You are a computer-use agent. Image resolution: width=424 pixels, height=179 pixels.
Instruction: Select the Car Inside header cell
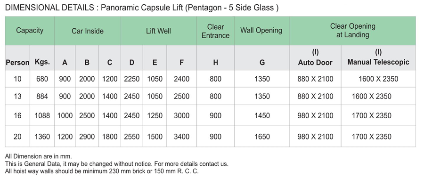click(88, 31)
